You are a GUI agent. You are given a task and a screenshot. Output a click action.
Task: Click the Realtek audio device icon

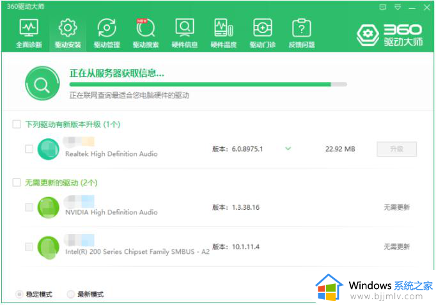pos(49,149)
